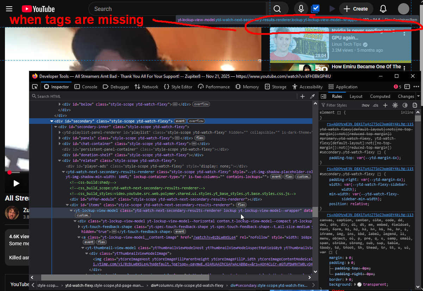Switch to the Layout sidebar tab
423x291 pixels.
pyautogui.click(x=356, y=96)
